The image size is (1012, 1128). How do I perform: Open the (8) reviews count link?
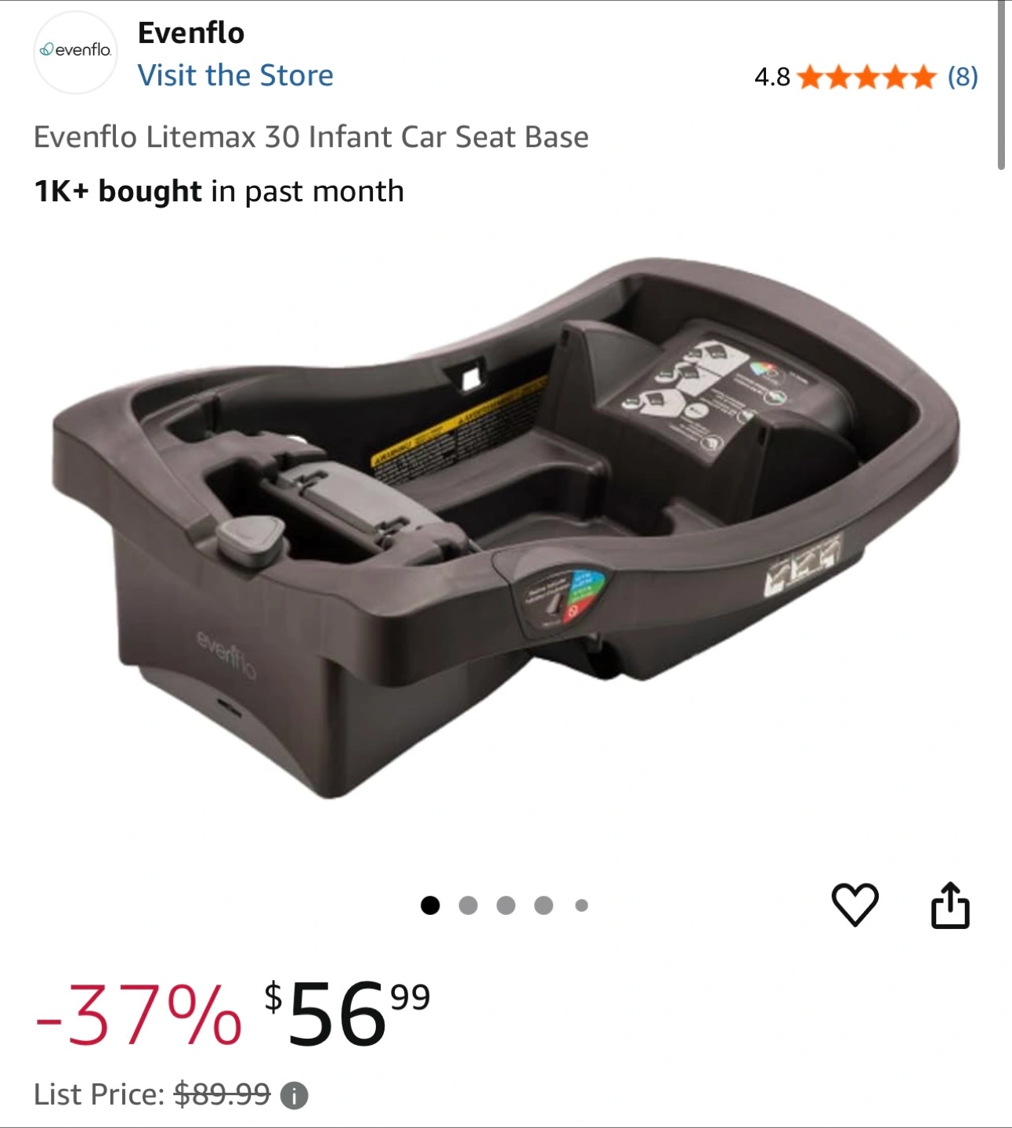click(963, 77)
